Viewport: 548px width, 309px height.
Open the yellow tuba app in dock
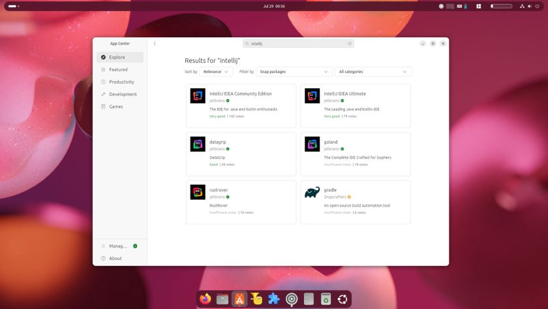(256, 299)
